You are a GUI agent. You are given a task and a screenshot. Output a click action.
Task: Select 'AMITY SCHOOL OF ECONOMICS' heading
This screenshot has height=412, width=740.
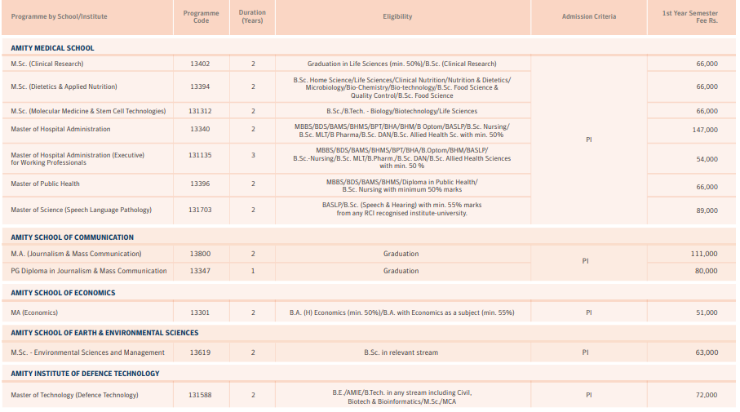pos(63,293)
